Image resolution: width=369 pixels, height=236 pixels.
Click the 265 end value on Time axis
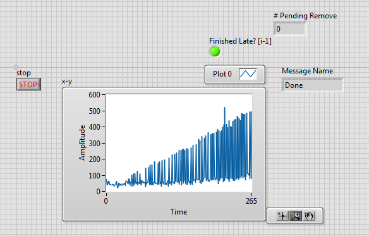pyautogui.click(x=251, y=201)
